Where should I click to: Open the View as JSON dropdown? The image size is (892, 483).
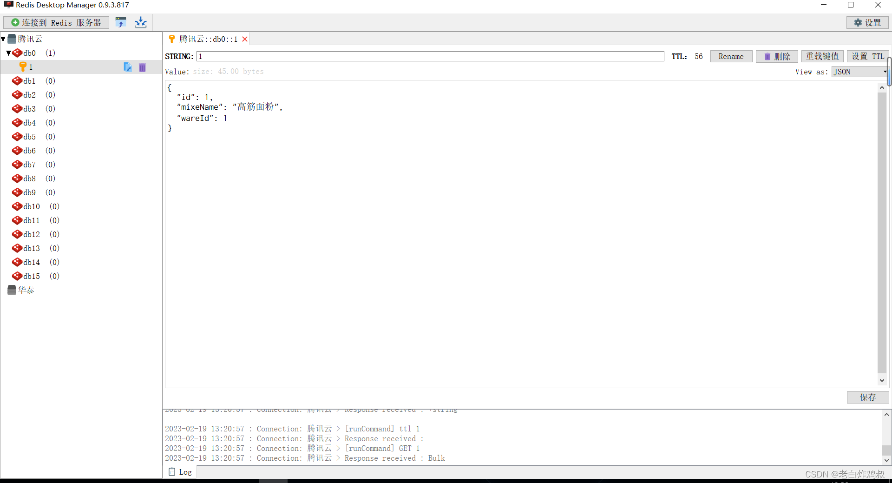tap(859, 72)
